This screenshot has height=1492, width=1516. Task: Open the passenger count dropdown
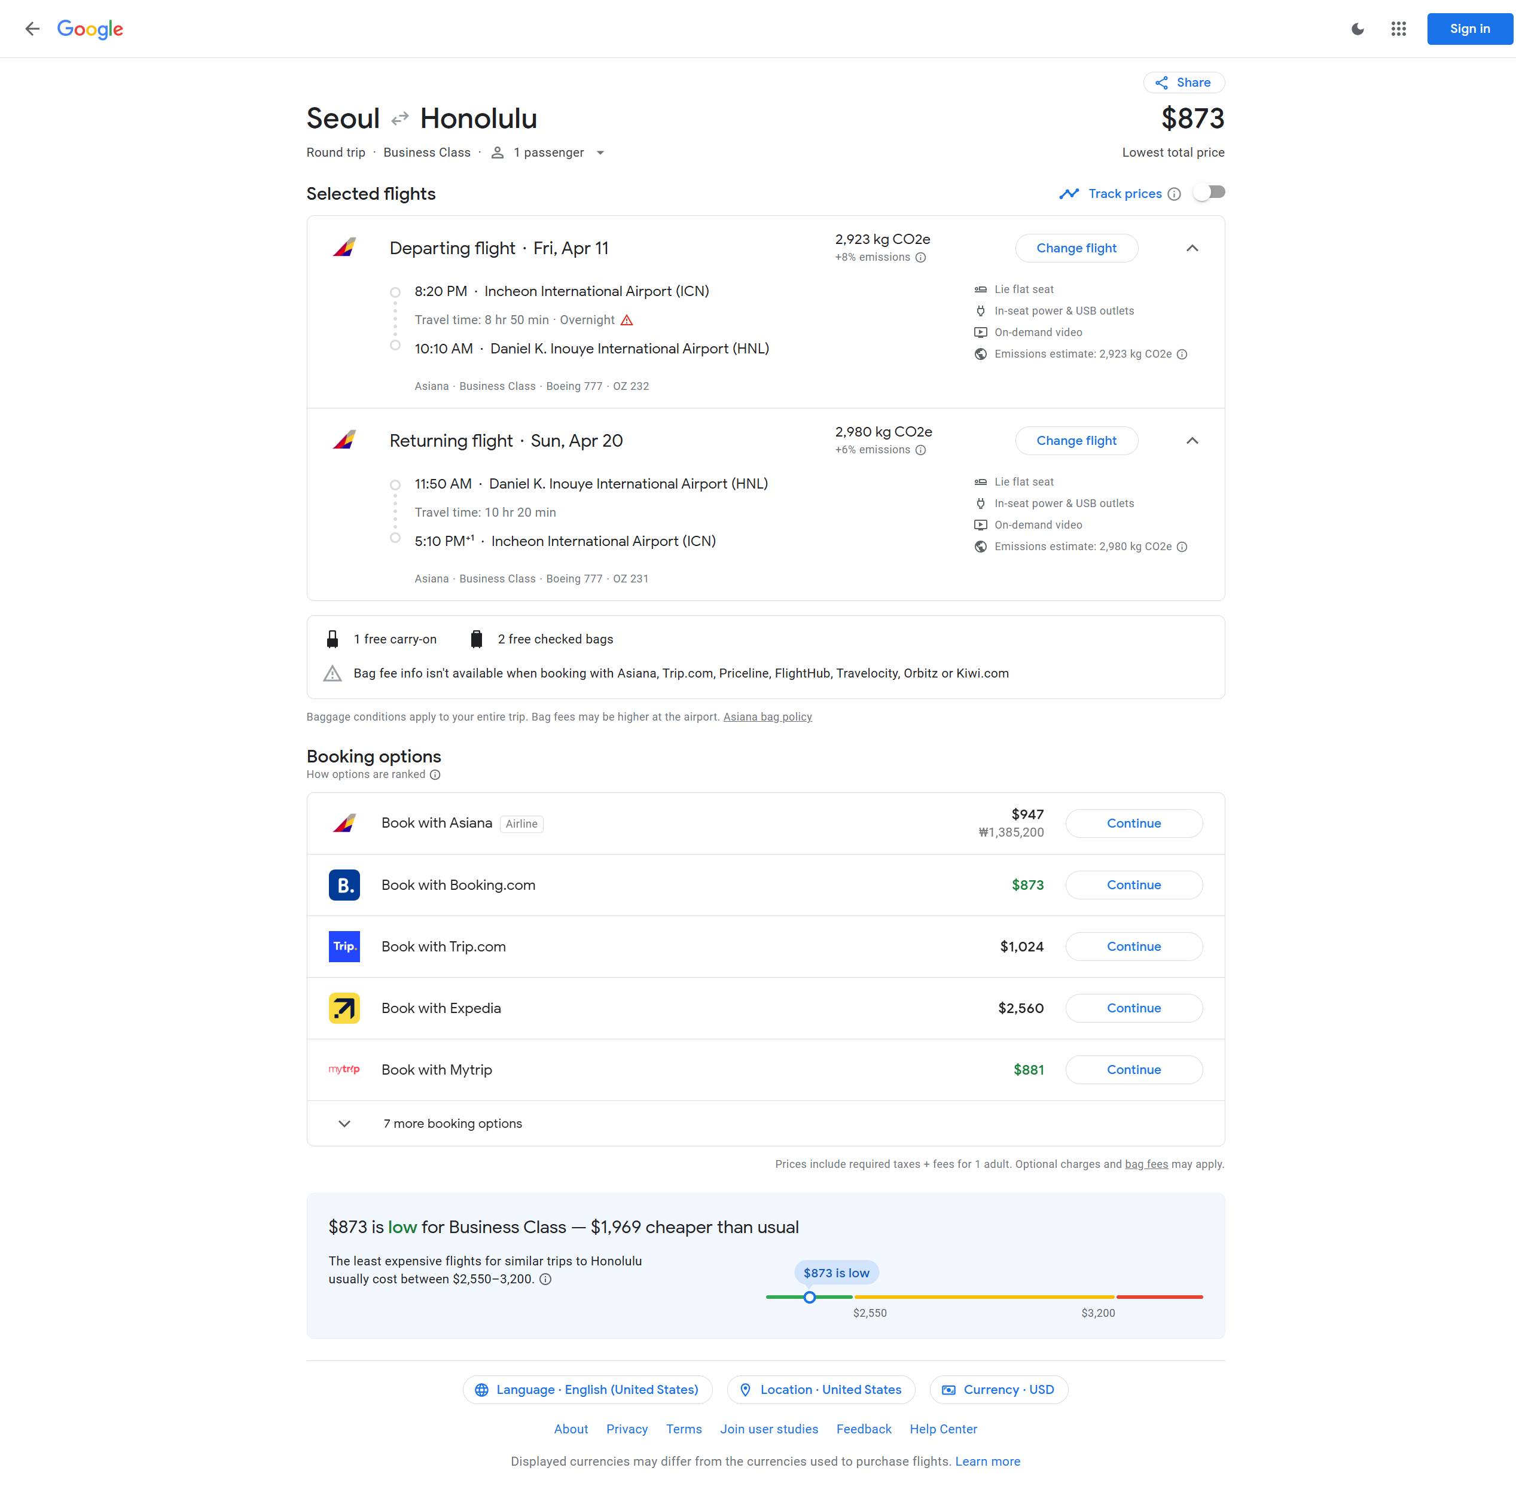coord(600,153)
